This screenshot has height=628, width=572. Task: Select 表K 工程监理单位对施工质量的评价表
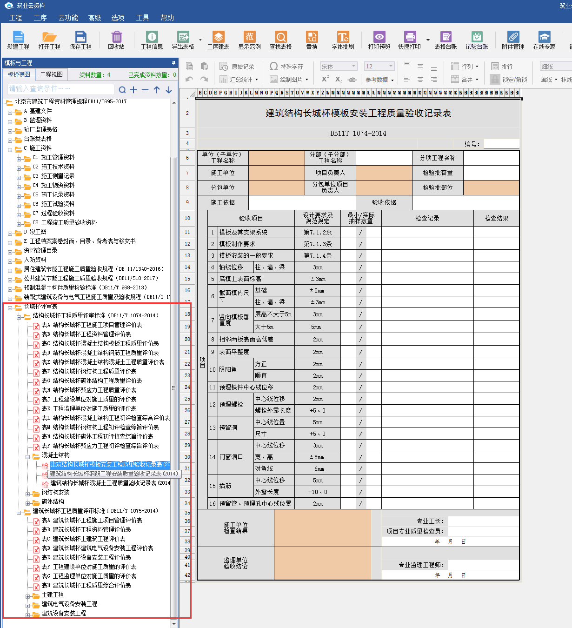(x=89, y=408)
